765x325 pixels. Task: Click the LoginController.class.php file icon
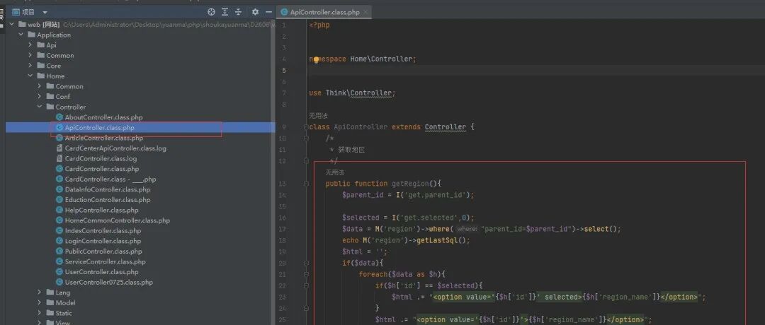tap(59, 241)
